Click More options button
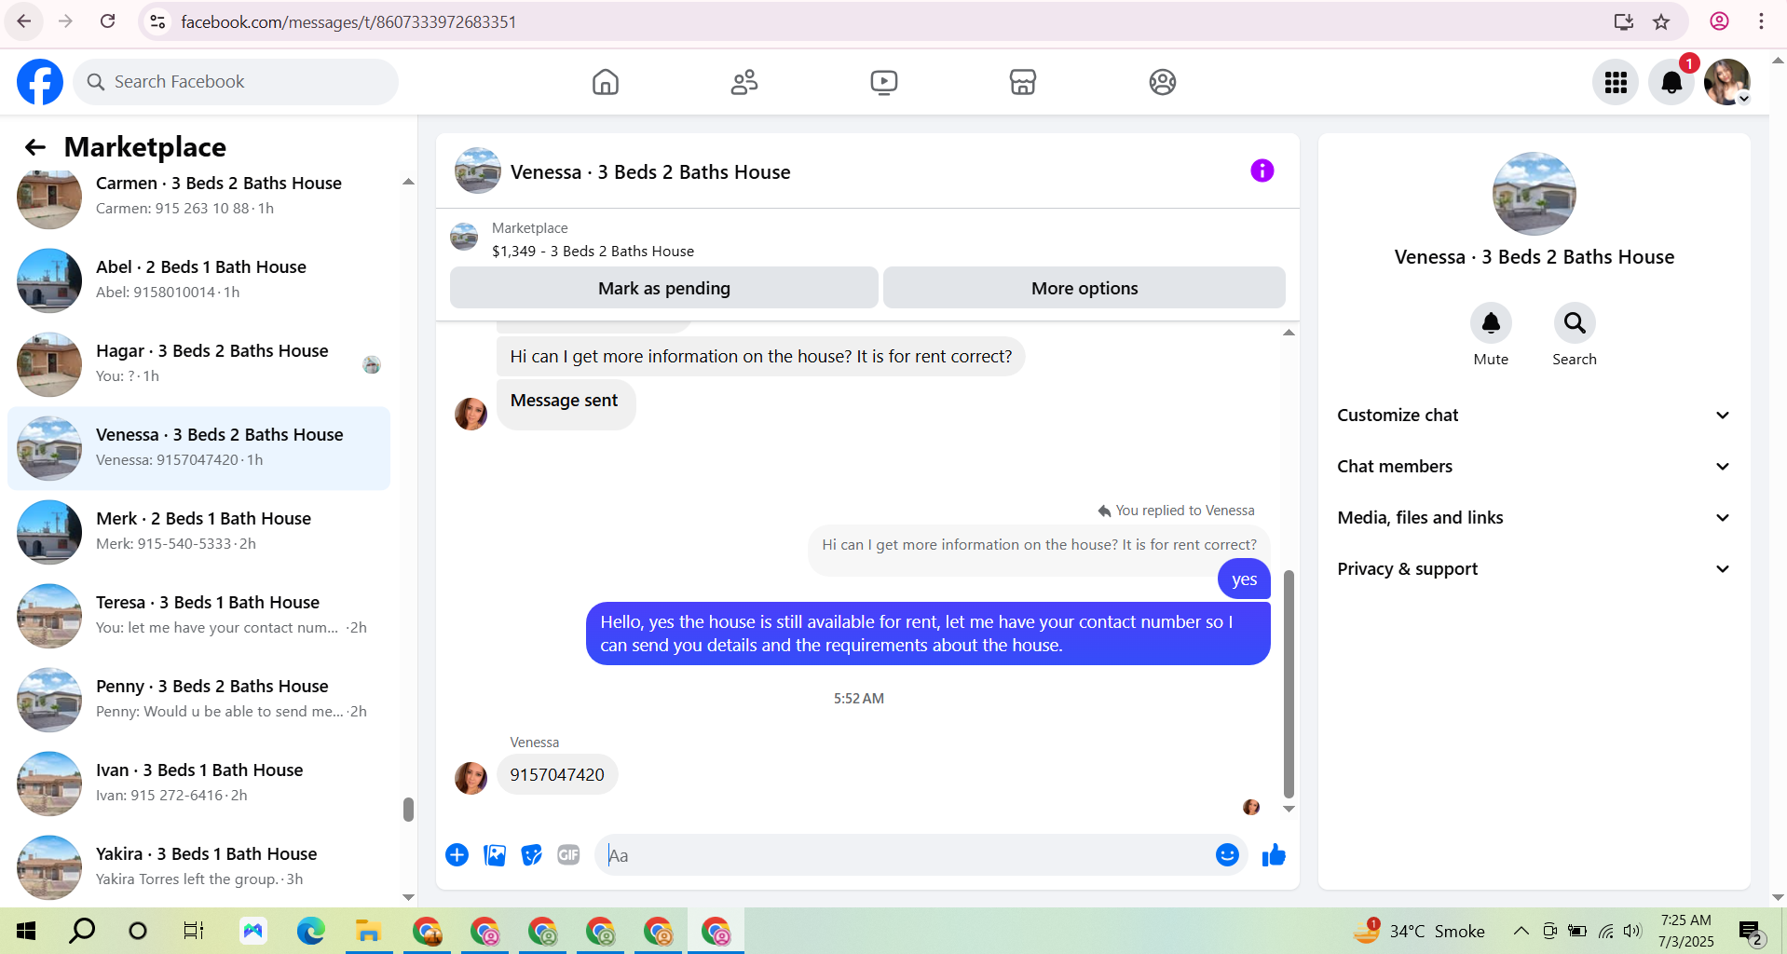1787x954 pixels. pos(1084,288)
